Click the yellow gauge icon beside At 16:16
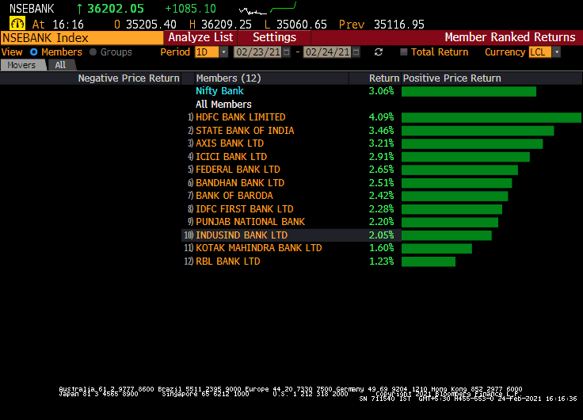The image size is (583, 420). 17,24
